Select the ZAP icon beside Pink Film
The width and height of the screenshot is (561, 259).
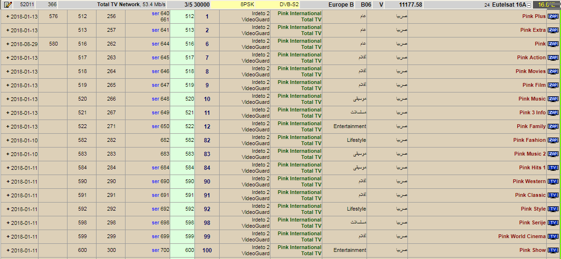coord(553,85)
